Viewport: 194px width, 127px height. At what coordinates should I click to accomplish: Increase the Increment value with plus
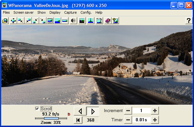click(155, 110)
